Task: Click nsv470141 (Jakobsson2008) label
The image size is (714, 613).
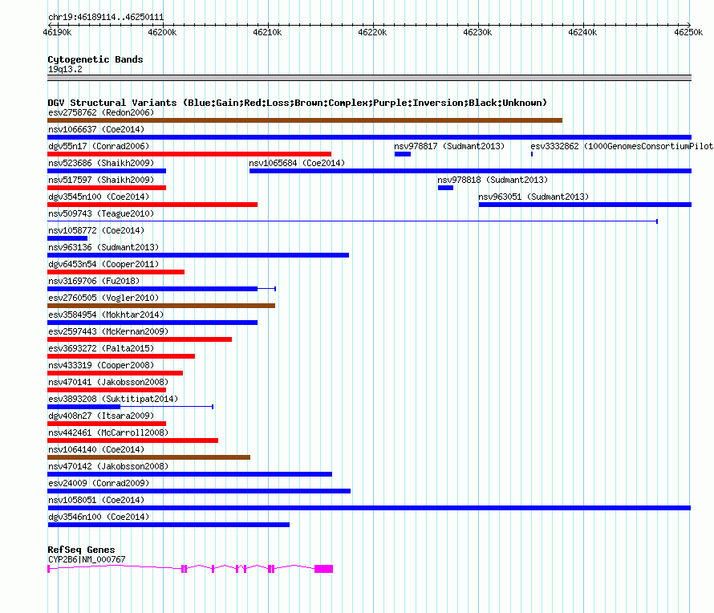Action: tap(108, 382)
